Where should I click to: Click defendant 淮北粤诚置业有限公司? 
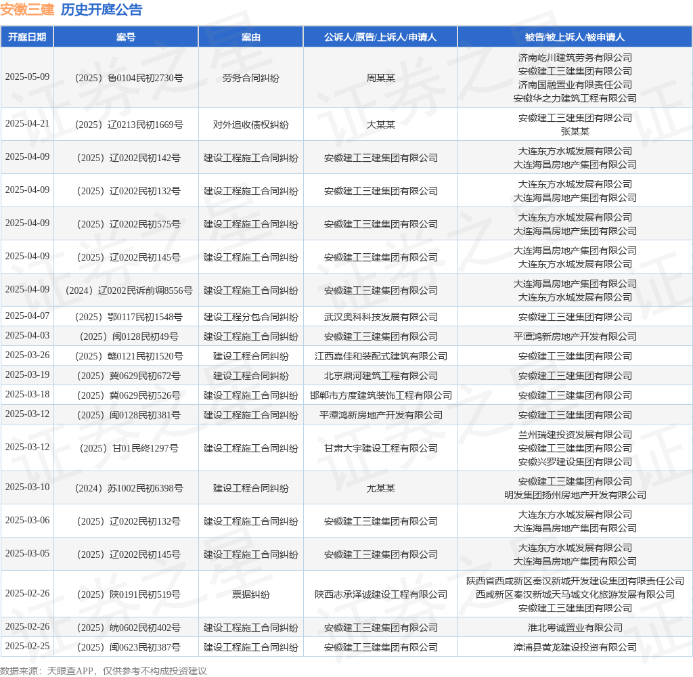(575, 628)
